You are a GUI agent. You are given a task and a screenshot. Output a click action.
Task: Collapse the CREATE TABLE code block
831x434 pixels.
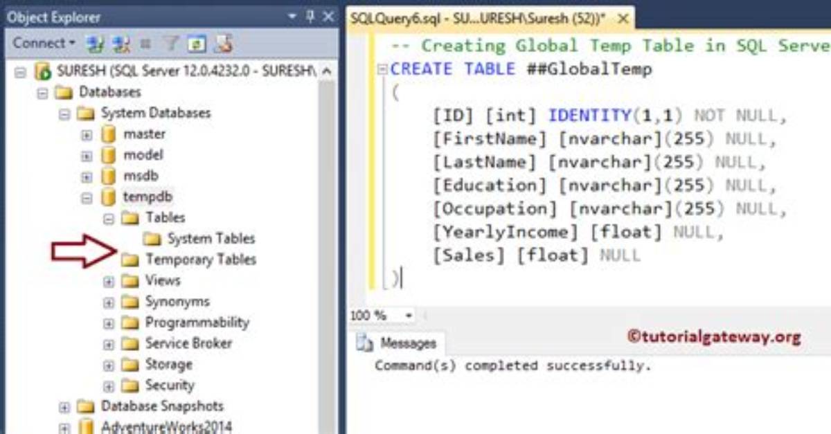(x=382, y=70)
